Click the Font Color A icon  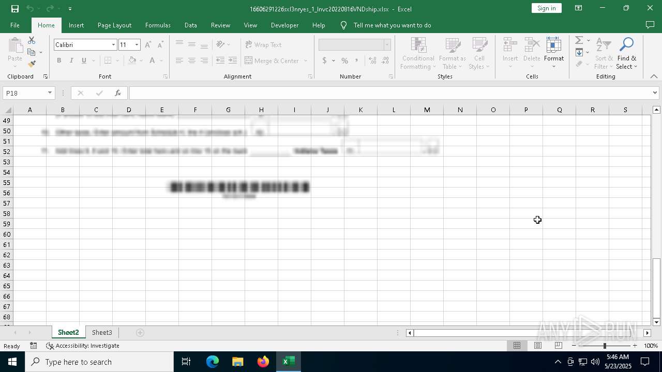tap(152, 60)
